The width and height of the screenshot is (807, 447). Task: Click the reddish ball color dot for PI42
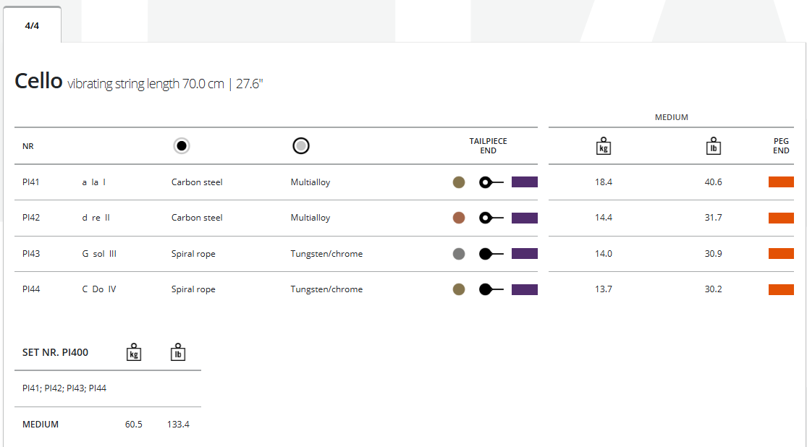[459, 218]
